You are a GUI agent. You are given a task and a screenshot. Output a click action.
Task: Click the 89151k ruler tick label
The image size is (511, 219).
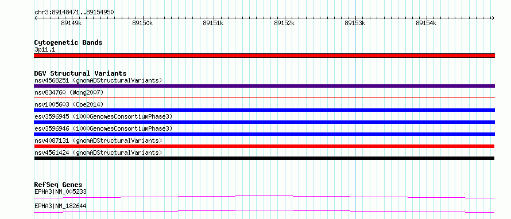pyautogui.click(x=213, y=24)
